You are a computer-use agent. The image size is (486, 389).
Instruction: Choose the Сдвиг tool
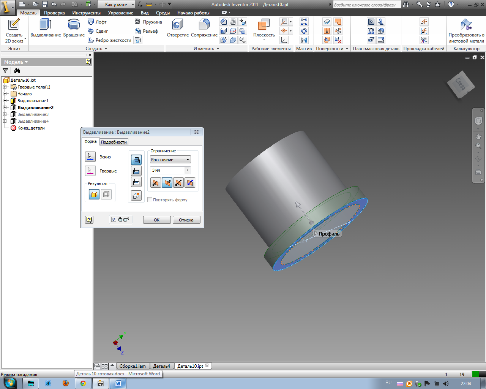[98, 31]
